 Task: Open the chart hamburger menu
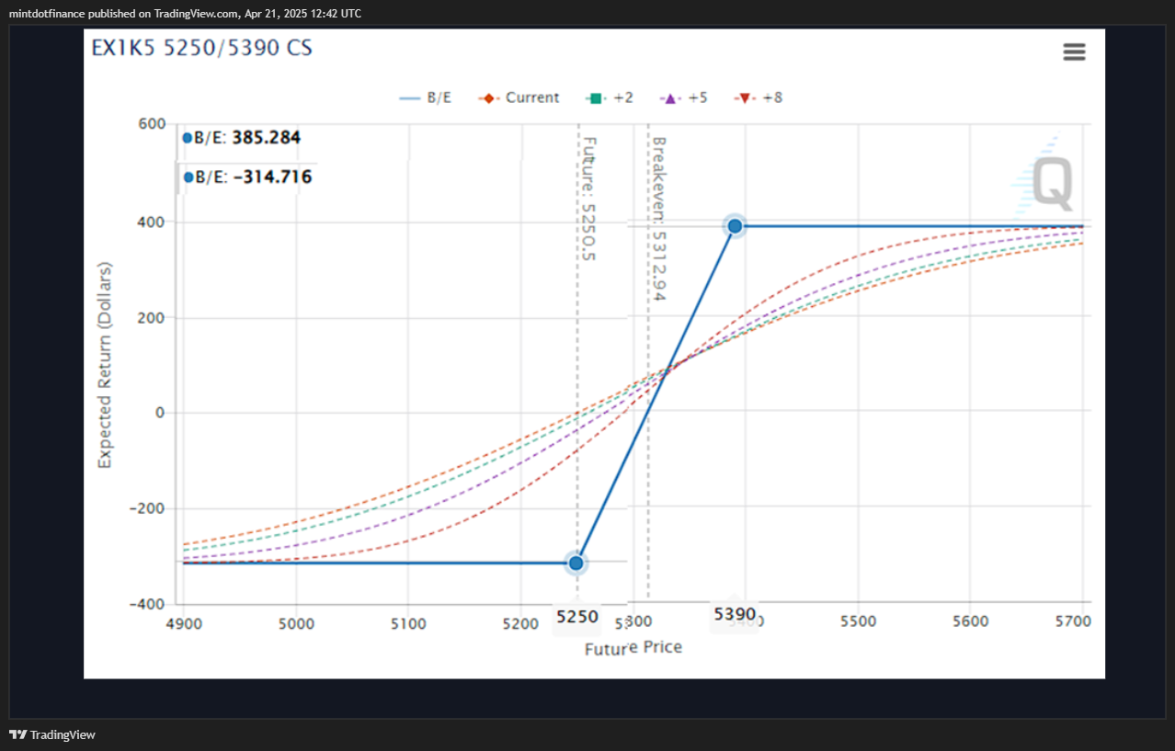(x=1074, y=52)
